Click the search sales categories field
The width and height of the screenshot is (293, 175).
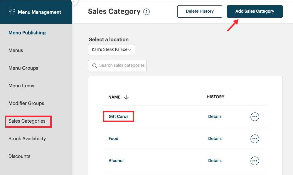(122, 65)
